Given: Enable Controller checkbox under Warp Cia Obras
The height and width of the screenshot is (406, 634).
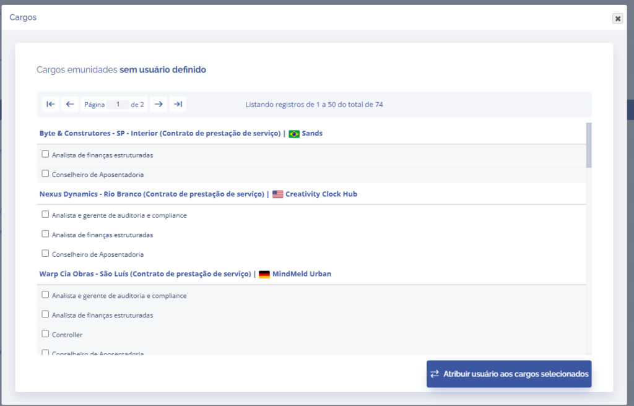Looking at the screenshot, I should (45, 334).
